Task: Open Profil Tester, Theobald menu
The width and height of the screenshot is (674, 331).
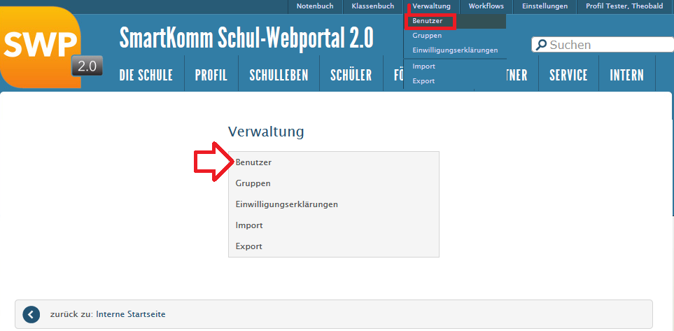Action: pyautogui.click(x=624, y=6)
